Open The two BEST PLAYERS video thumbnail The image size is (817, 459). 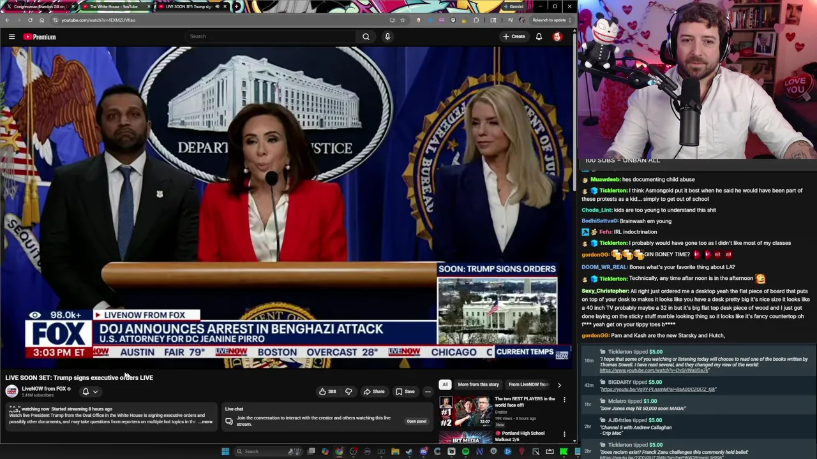coord(465,411)
